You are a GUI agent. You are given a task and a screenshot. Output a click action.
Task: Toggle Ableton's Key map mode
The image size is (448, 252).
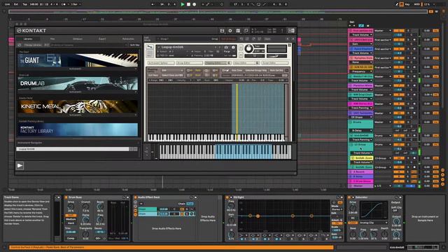[407, 4]
